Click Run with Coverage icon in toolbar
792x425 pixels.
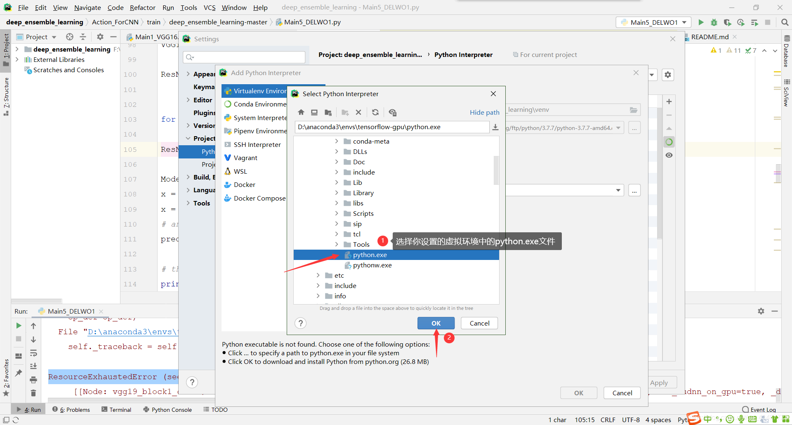pos(727,22)
